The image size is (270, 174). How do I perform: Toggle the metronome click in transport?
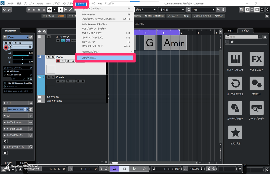coord(209,169)
